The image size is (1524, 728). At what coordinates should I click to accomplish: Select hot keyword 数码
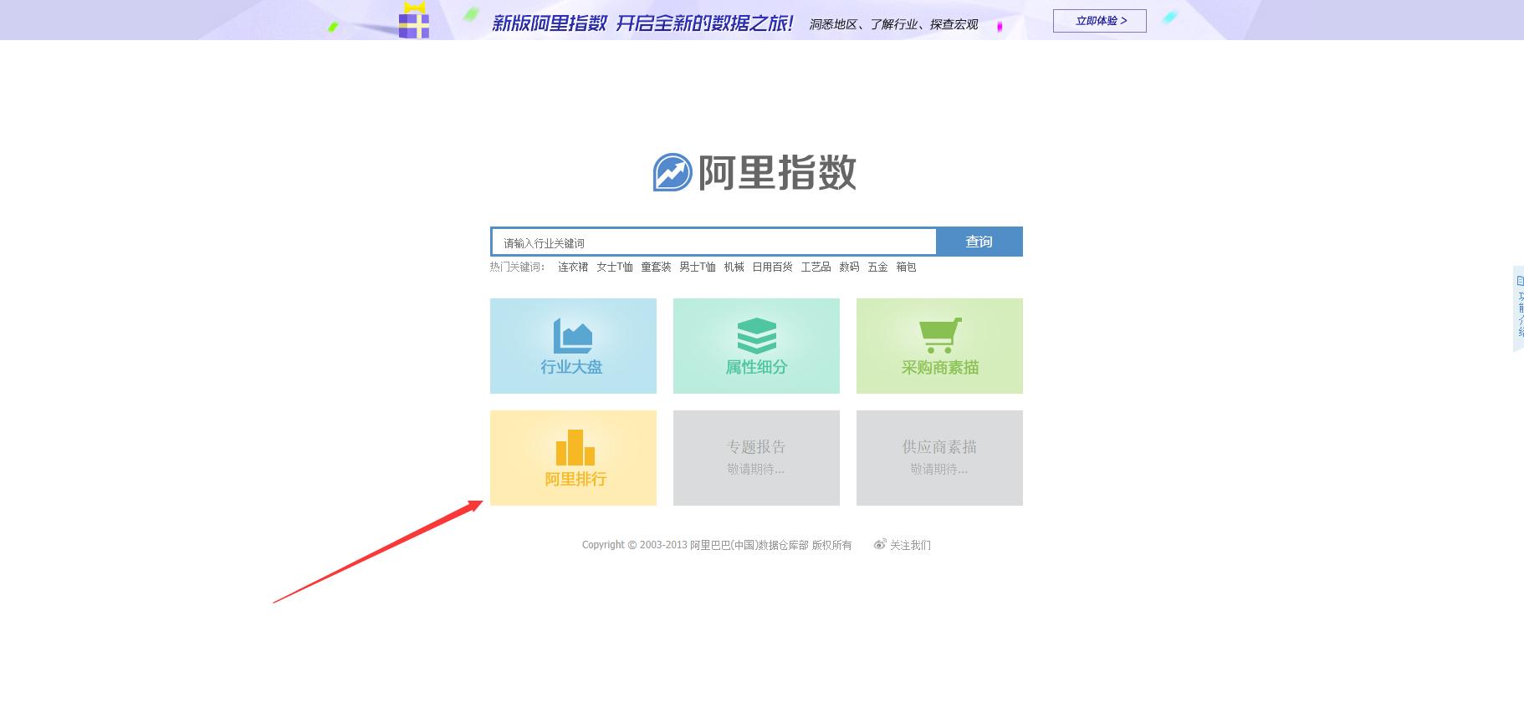point(849,267)
